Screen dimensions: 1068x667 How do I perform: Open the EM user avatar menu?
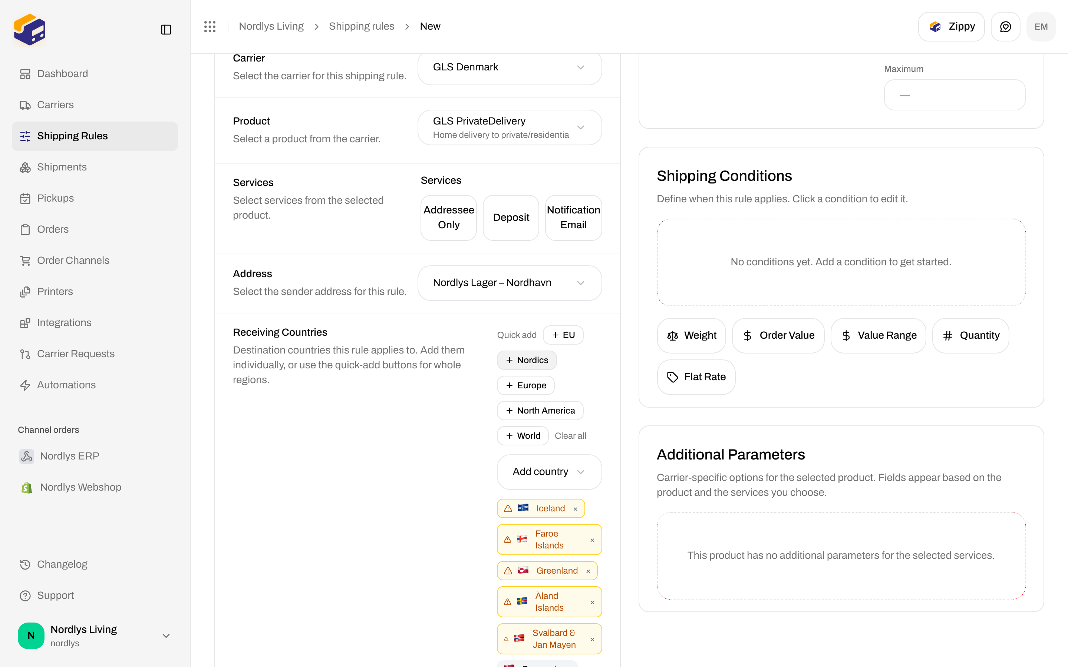[x=1041, y=26]
